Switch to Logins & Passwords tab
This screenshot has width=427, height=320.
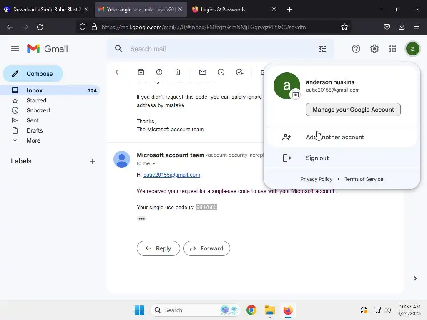click(x=223, y=10)
